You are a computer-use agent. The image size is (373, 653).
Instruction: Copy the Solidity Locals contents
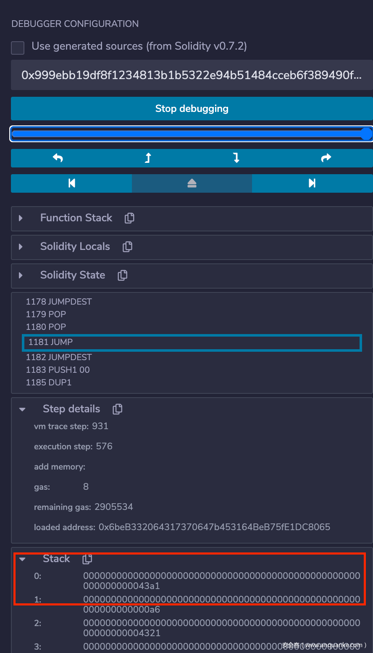click(127, 247)
